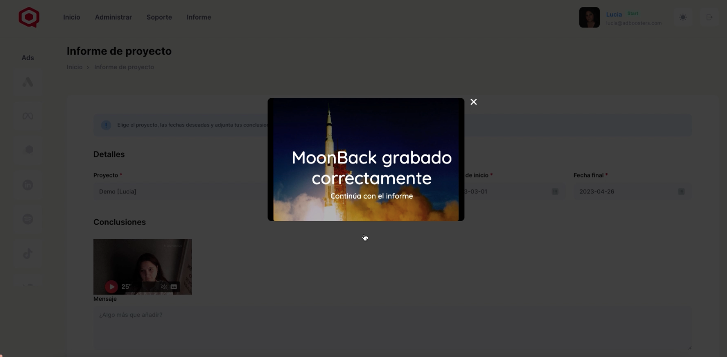Toggle closed captions on the video
This screenshot has height=357, width=727.
[174, 287]
